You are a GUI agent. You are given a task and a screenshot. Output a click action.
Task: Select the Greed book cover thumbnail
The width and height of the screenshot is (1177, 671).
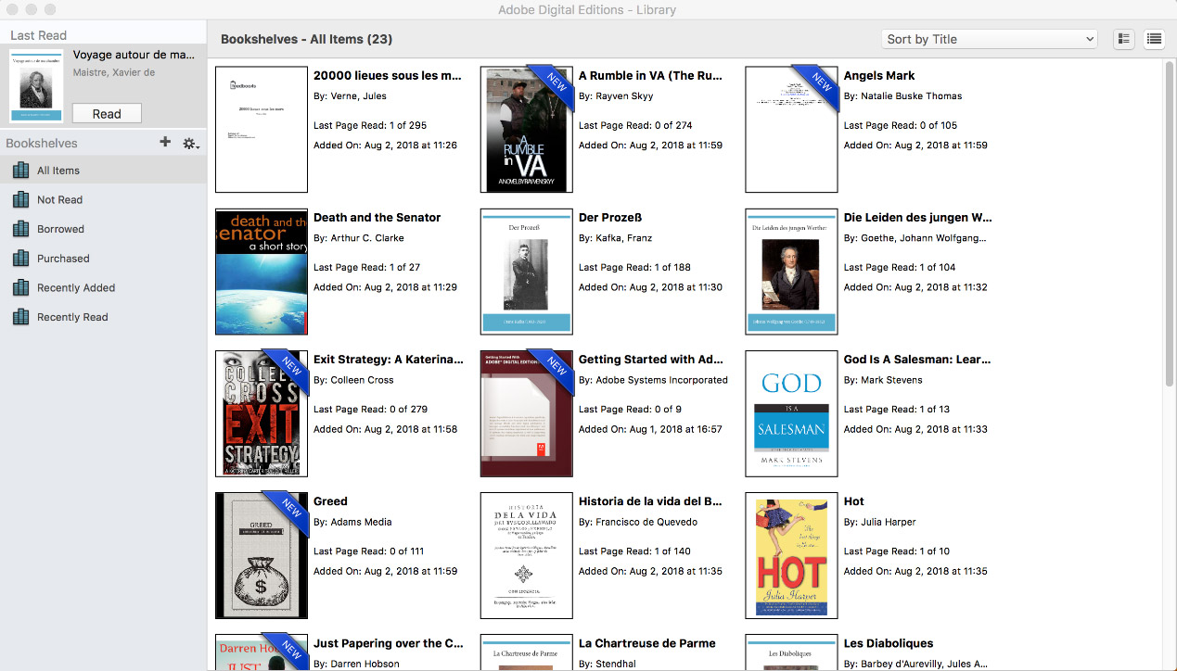(x=262, y=555)
